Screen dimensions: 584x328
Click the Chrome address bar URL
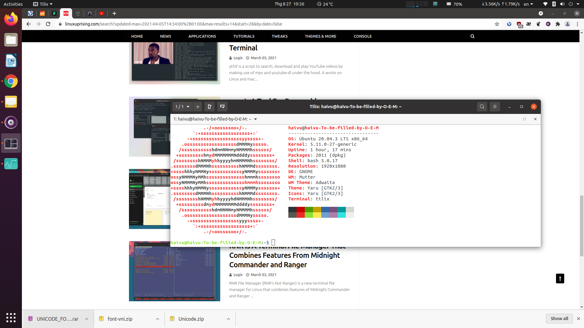[173, 24]
